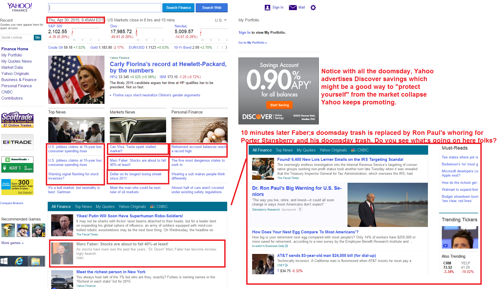
Task: Click the Putin article thumbnail
Action: (x=62, y=225)
